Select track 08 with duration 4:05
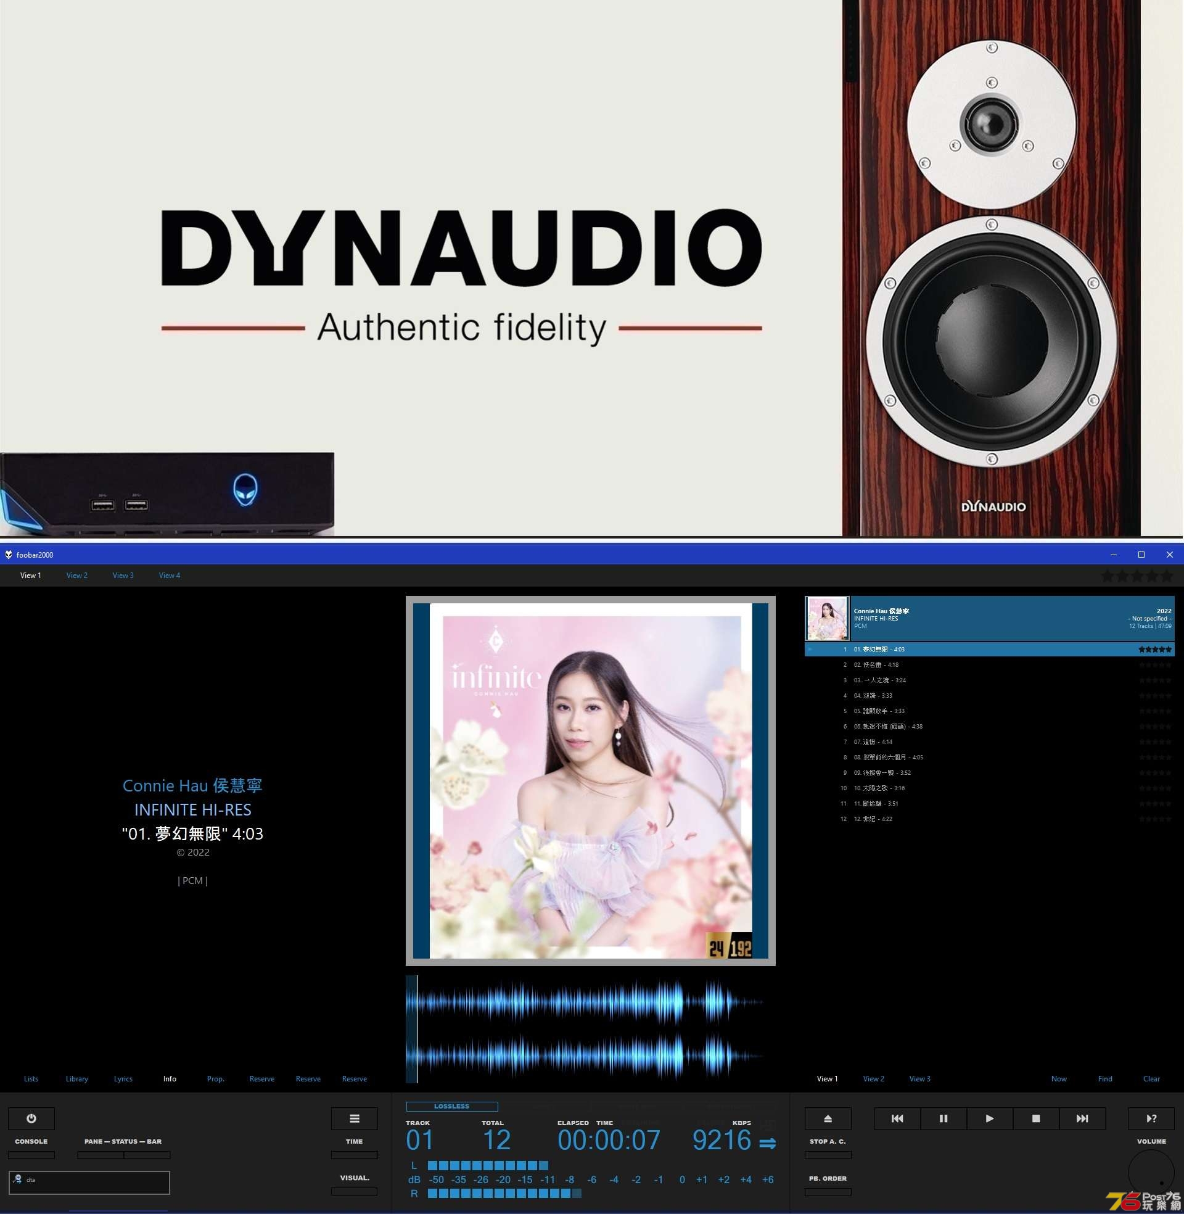This screenshot has height=1214, width=1184. [989, 758]
